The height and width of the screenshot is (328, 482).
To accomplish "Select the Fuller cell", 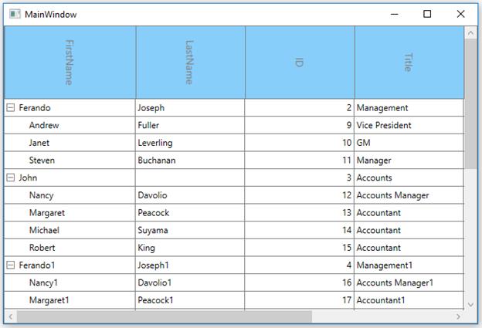I will click(190, 125).
